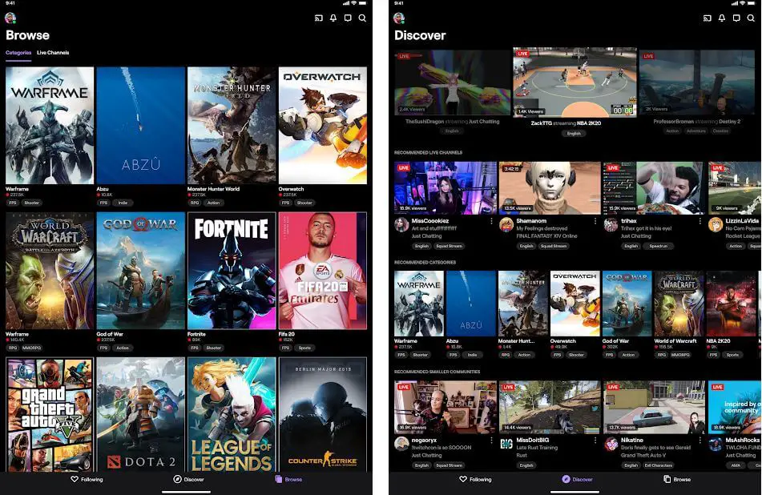Open the whispers chat icon on Browse screen

coord(348,18)
